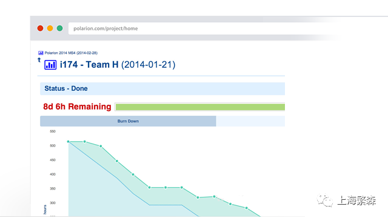388x218 pixels.
Task: Click the small plan icon beside Polarion 2014 MS4
Action: coord(41,53)
